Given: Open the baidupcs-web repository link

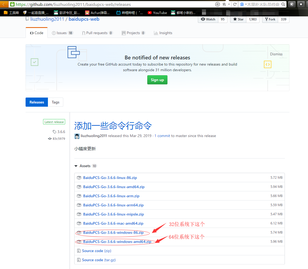Looking at the screenshot, I should (84, 19).
